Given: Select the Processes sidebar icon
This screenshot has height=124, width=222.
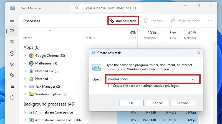Looking at the screenshot, I should 12,31.
